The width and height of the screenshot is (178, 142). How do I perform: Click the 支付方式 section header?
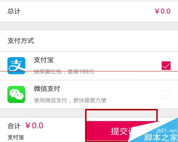pyautogui.click(x=21, y=41)
